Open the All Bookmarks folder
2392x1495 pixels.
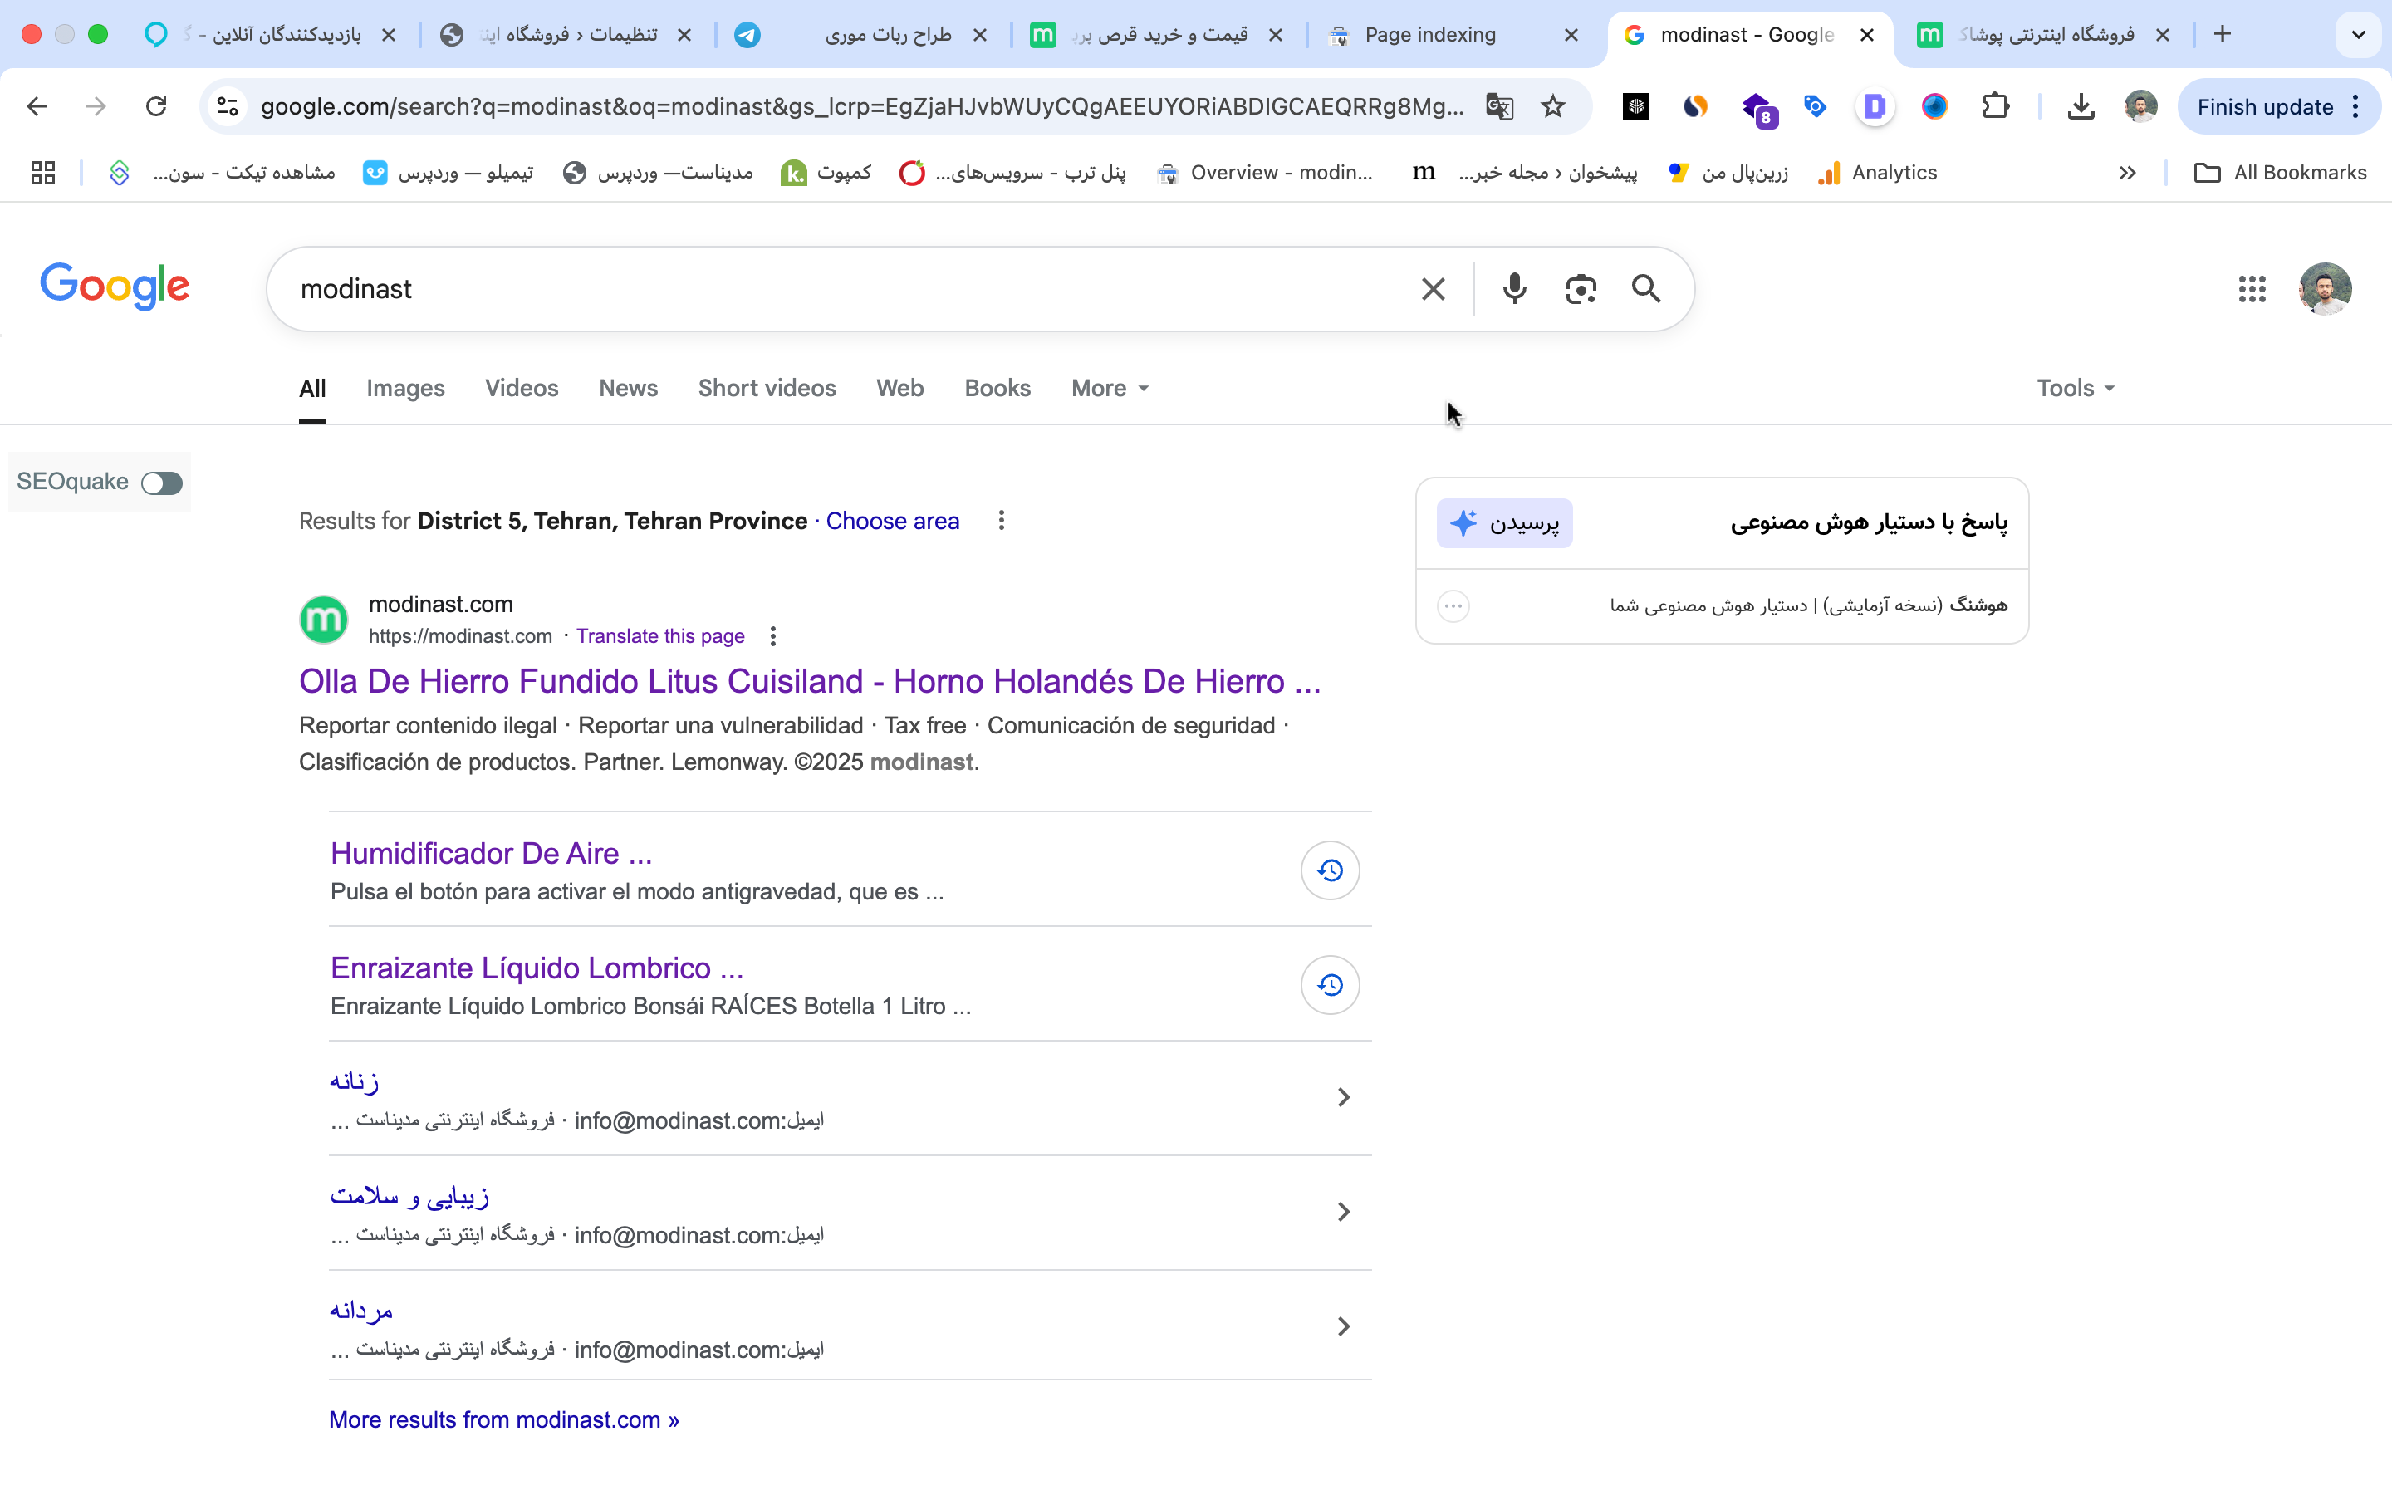(x=2279, y=173)
